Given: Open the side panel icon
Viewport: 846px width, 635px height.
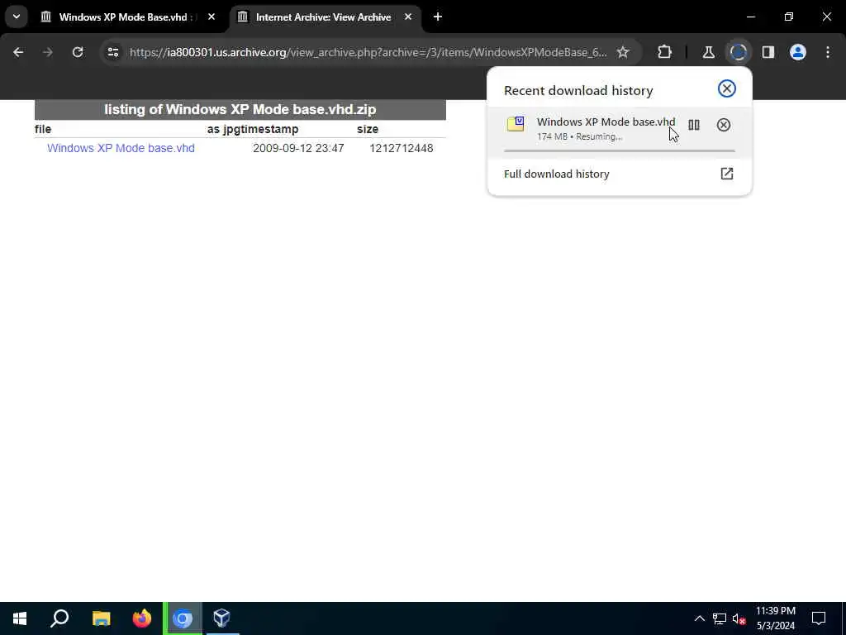Looking at the screenshot, I should click(768, 52).
